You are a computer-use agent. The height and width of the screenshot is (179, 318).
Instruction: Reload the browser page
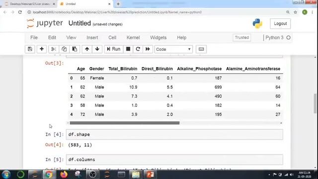point(20,12)
